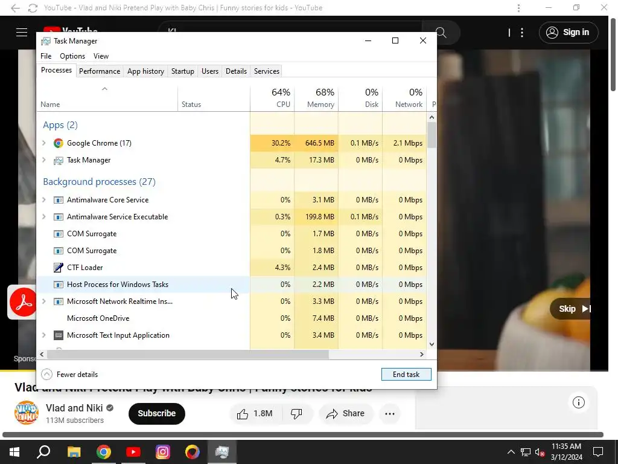
Task: Open File Explorer from taskbar
Action: (74, 452)
